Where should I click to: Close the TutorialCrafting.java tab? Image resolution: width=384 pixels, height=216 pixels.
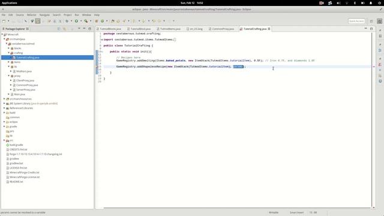pyautogui.click(x=269, y=29)
